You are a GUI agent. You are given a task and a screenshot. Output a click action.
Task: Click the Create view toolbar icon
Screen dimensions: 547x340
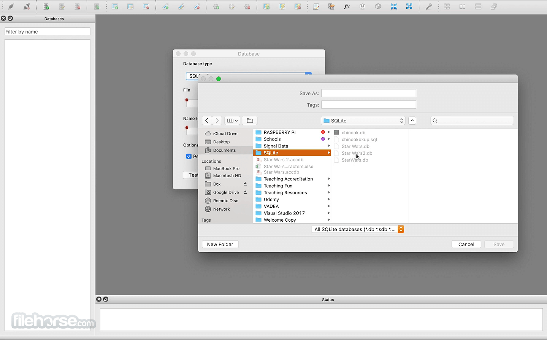click(266, 6)
